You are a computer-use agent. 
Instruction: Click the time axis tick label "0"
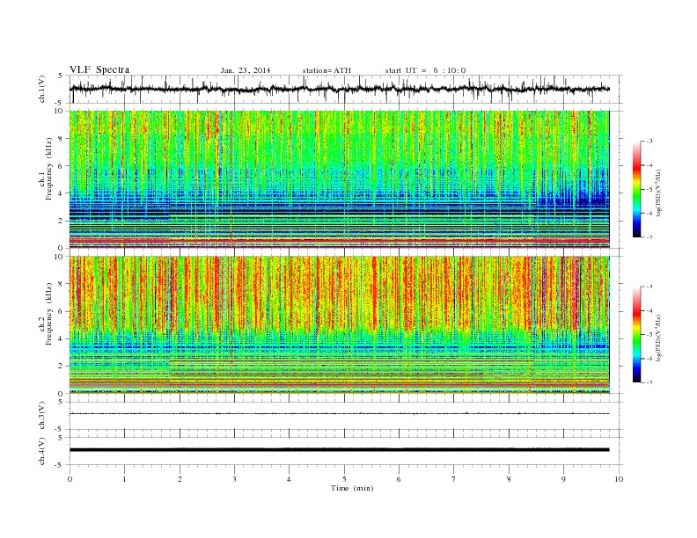[70, 479]
